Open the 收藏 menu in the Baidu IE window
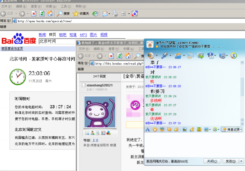Screen dimensions: 245x171 click(51, 6)
